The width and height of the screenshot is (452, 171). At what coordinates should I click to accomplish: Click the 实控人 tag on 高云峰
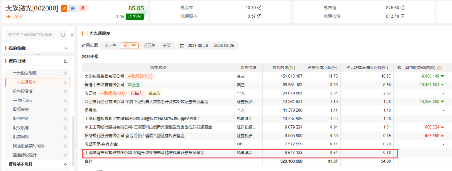136,93
